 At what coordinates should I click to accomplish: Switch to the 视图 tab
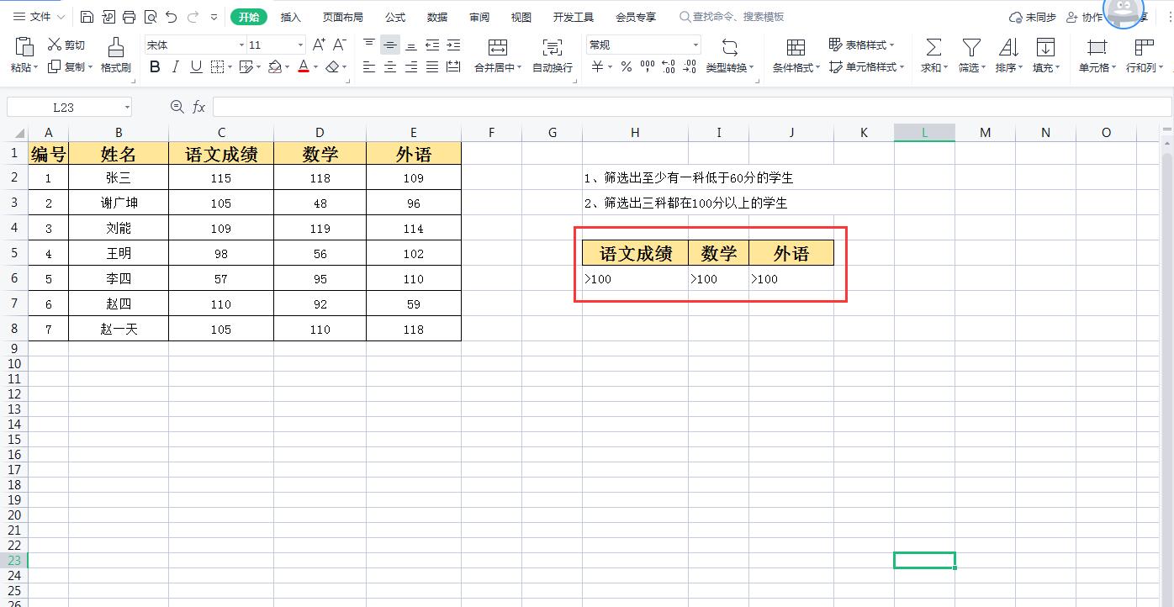(x=521, y=17)
